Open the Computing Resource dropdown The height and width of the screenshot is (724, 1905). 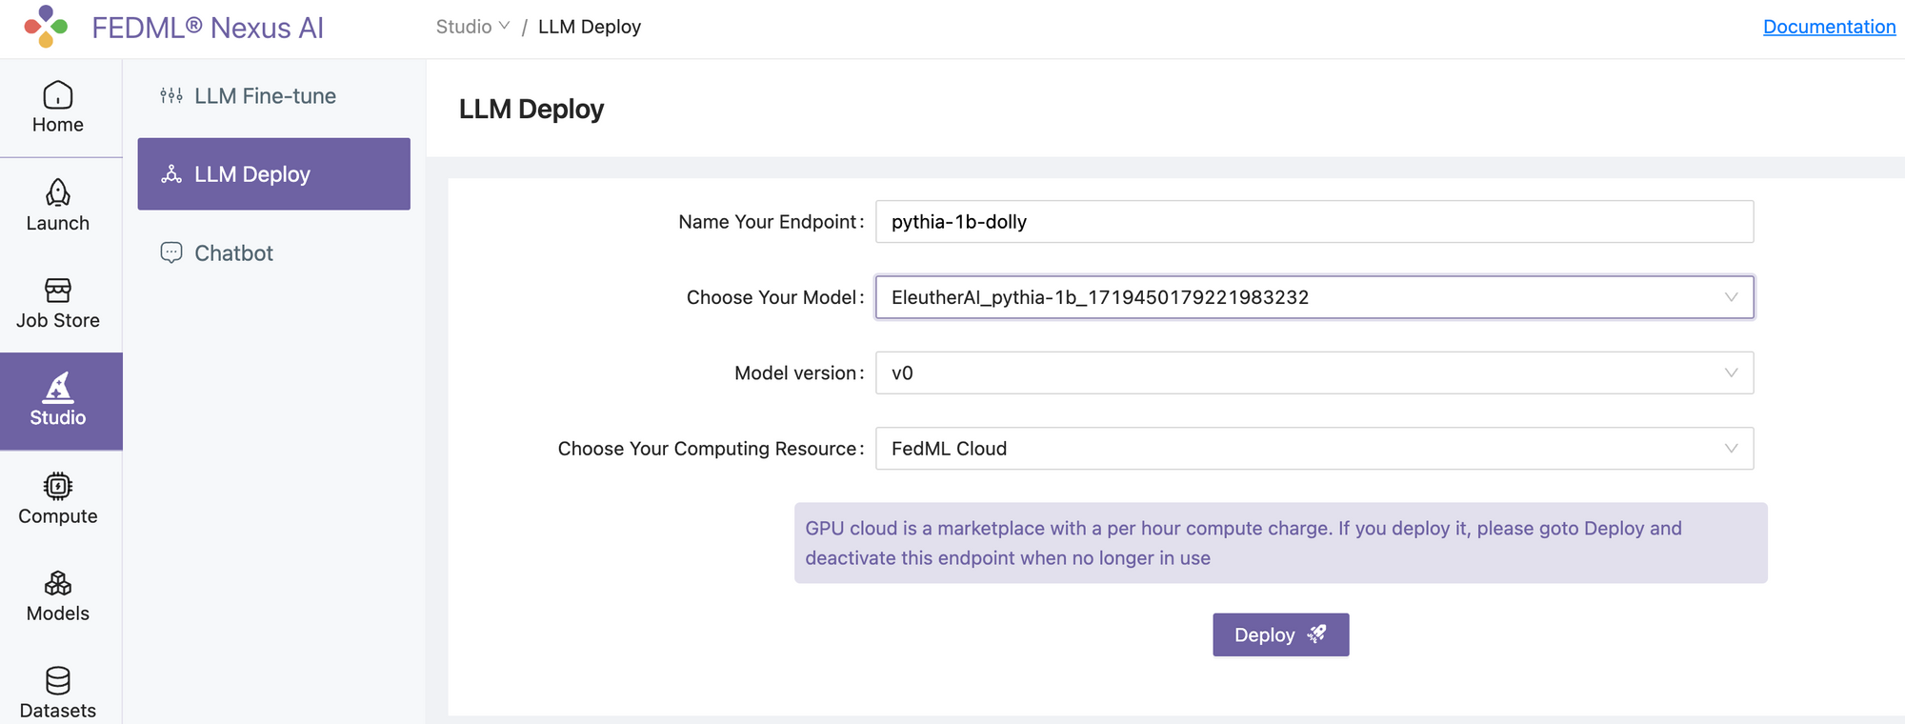[1314, 449]
